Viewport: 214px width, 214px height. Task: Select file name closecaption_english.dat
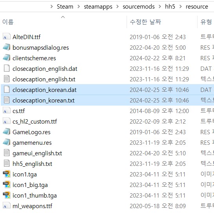click(x=45, y=69)
